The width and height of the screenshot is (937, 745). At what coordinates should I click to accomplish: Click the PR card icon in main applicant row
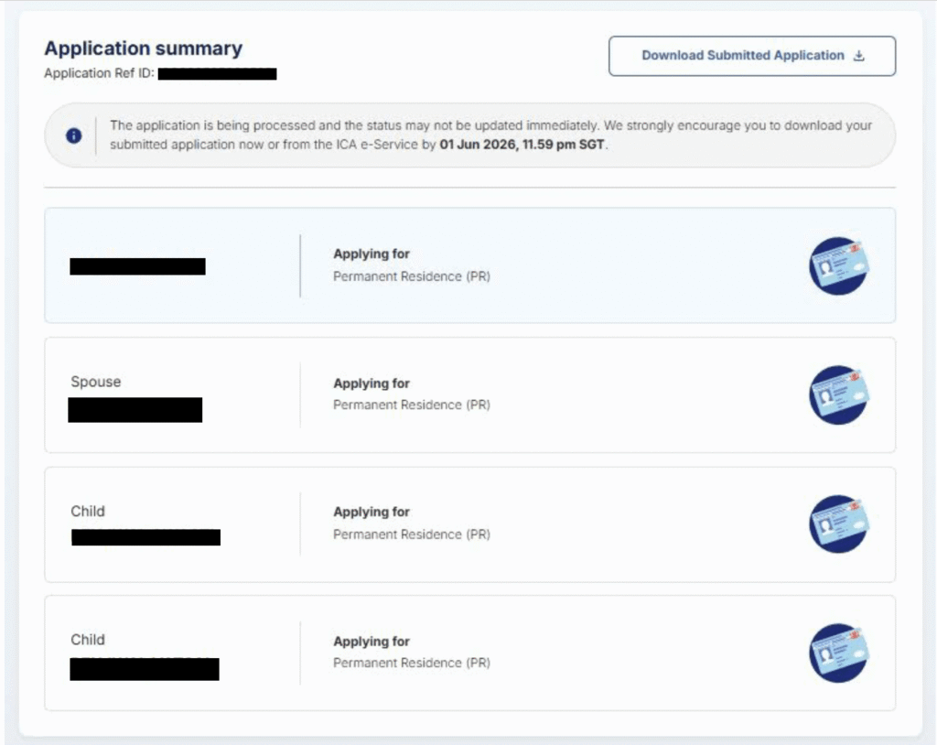pyautogui.click(x=839, y=265)
